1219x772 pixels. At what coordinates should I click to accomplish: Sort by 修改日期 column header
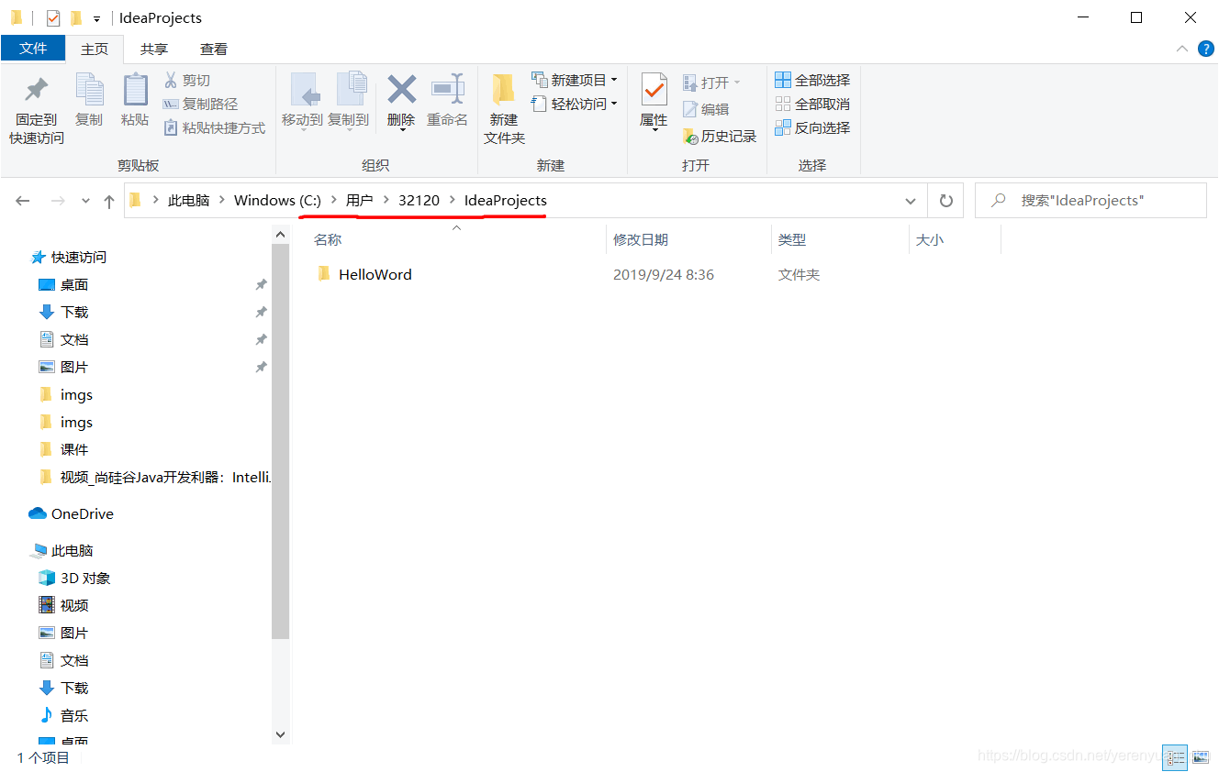[641, 239]
